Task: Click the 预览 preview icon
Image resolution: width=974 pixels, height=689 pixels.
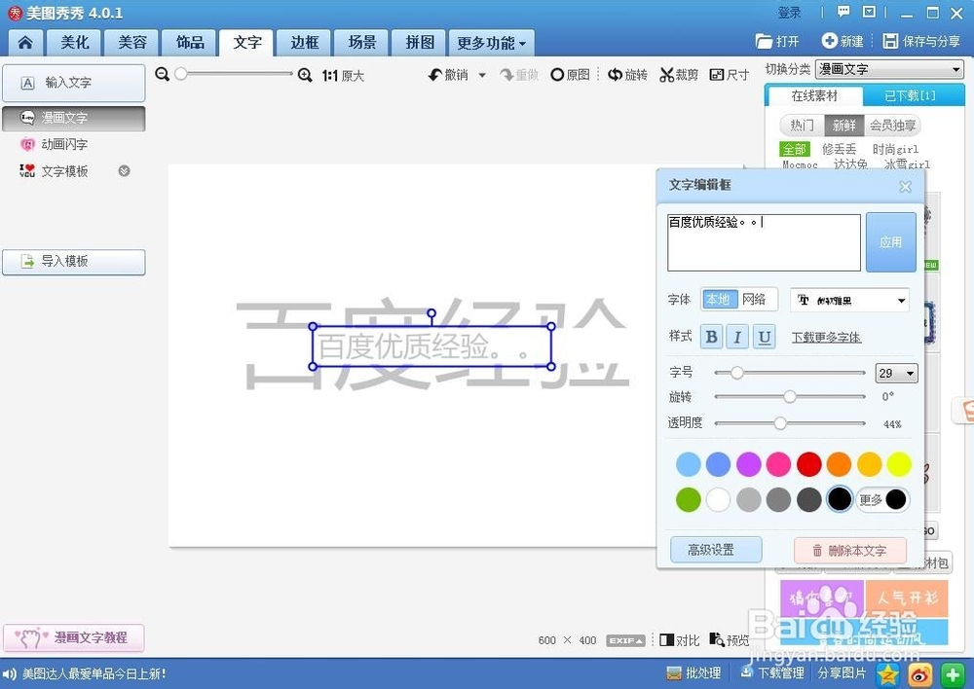Action: click(717, 639)
